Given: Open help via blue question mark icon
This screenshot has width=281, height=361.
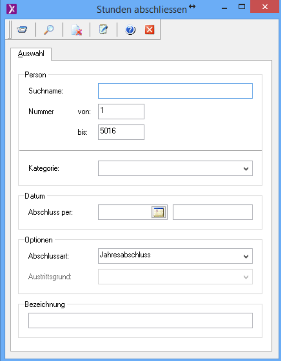Looking at the screenshot, I should coord(130,30).
